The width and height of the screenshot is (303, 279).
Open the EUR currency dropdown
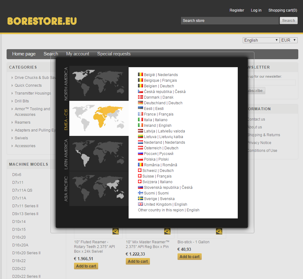point(289,40)
